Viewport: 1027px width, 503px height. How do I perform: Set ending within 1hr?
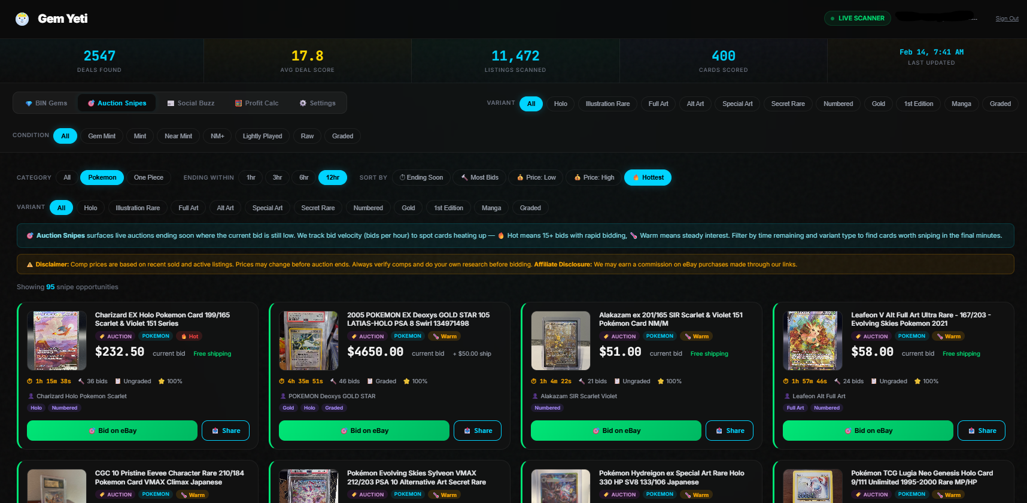click(251, 177)
